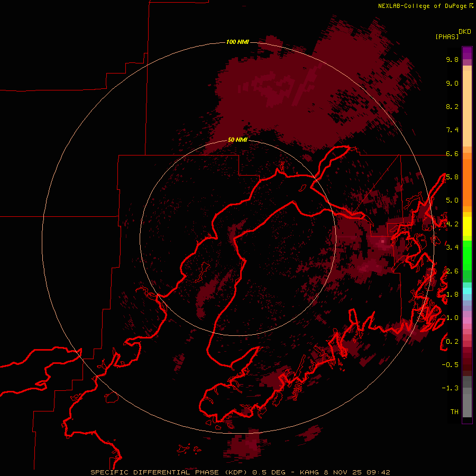Screen dimensions: 476x476
Task: Click the 0.2 scale value
Action: tap(452, 341)
